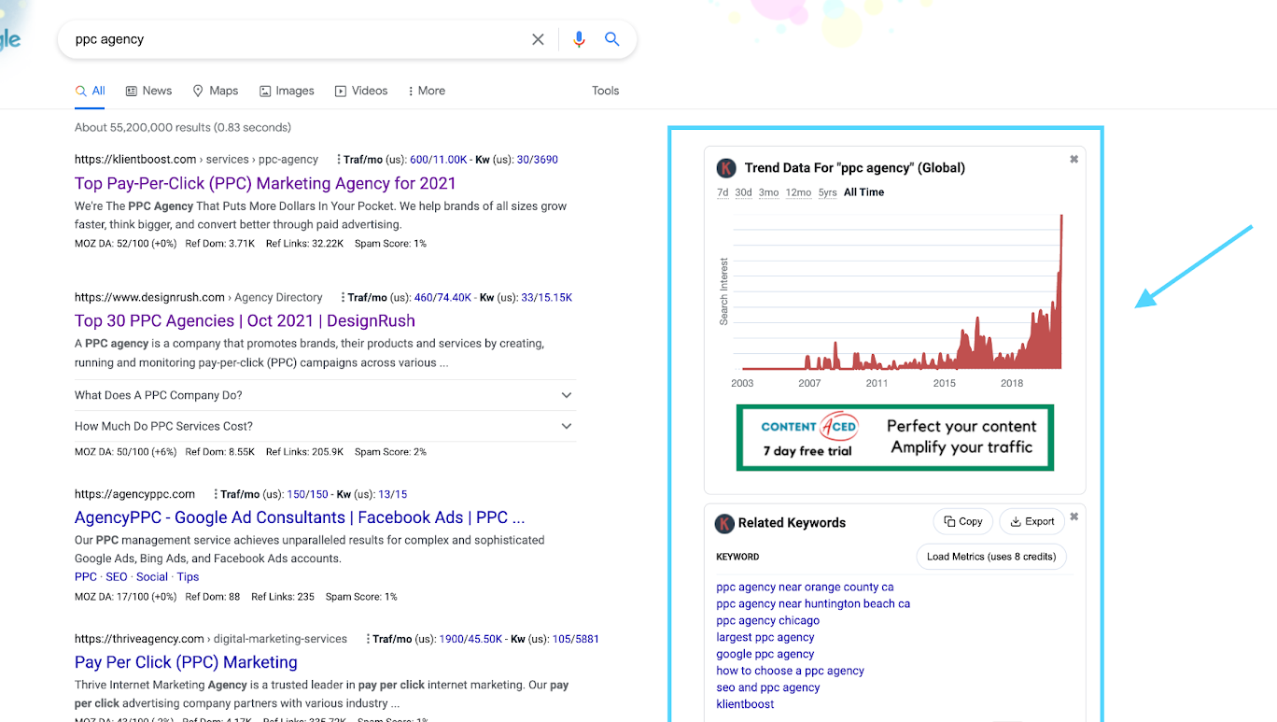The height and width of the screenshot is (722, 1277).
Task: Set trend range to 30d
Action: [743, 192]
